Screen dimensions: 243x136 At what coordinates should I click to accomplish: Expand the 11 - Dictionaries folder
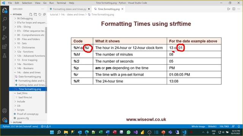pos(26,48)
